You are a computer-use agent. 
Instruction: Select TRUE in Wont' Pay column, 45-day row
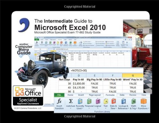click(x=133, y=88)
